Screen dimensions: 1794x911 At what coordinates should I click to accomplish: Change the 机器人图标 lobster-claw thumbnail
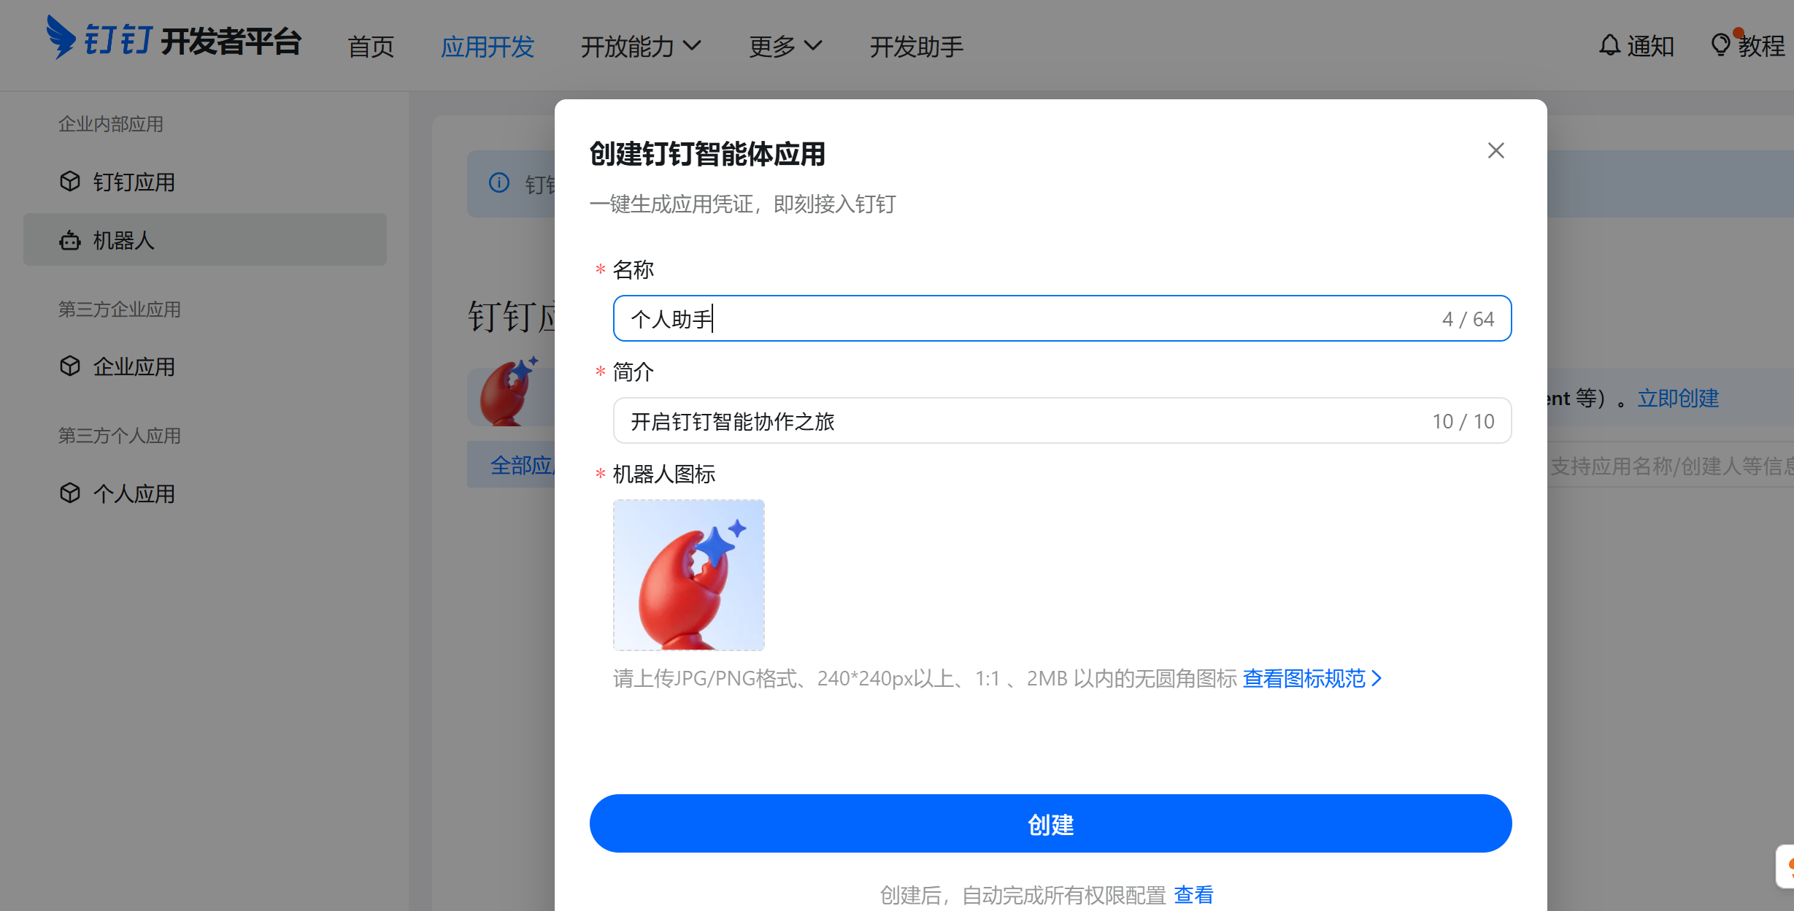689,575
